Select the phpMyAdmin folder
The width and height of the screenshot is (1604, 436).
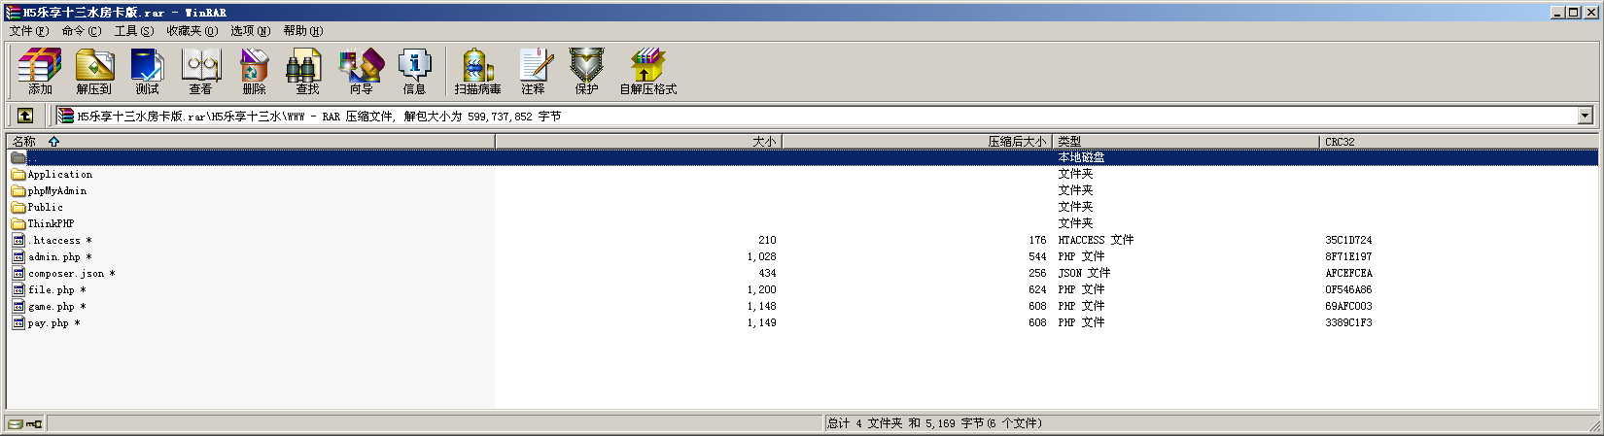coord(56,191)
